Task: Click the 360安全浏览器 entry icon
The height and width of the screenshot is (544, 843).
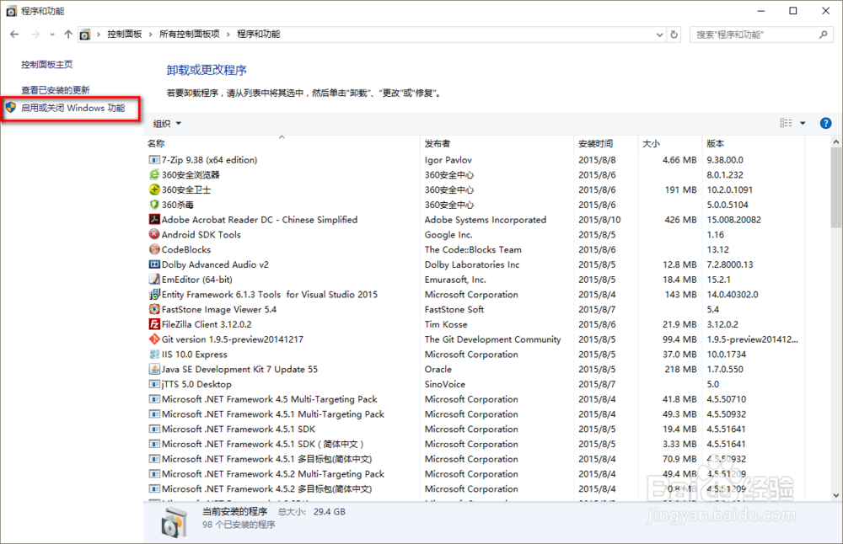Action: (153, 174)
